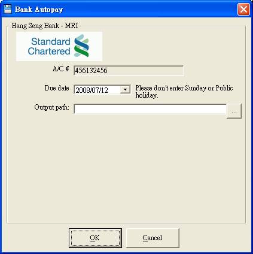Viewport: 253px width, 254px height.
Task: Close the Bank Autopay dialog
Action: [243, 9]
